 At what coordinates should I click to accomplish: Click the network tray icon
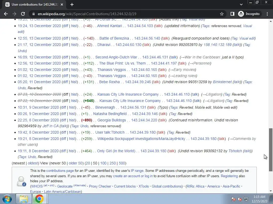pyautogui.click(x=246, y=199)
